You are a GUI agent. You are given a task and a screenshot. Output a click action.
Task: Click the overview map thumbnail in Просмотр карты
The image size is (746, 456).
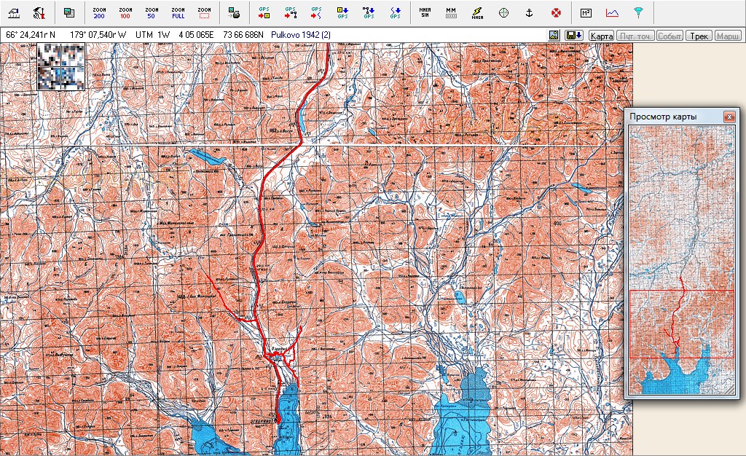(681, 259)
